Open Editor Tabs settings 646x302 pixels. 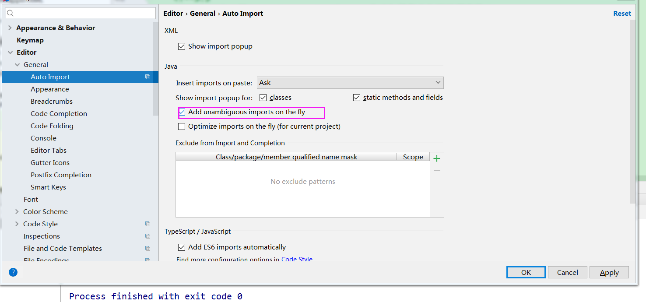[x=49, y=151]
